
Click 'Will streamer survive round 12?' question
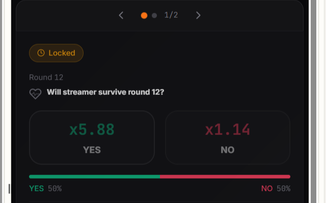pos(105,92)
